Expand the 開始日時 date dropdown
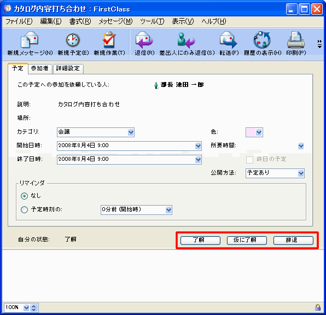 coord(198,146)
